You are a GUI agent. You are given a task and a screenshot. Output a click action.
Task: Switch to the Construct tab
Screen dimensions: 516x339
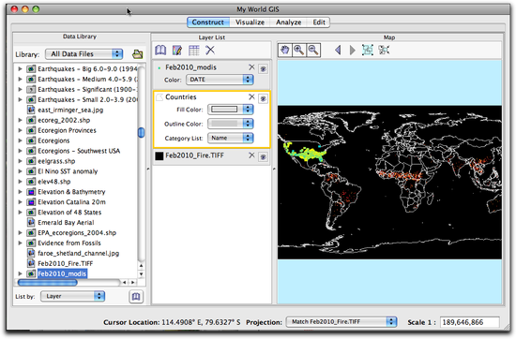(x=208, y=22)
